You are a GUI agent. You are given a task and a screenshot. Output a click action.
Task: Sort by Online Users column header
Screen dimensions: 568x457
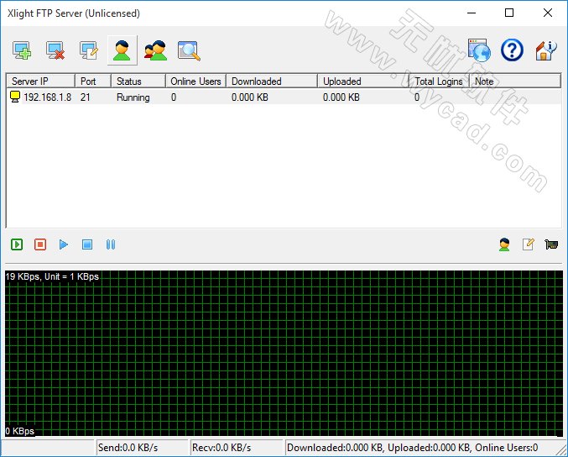pos(196,81)
